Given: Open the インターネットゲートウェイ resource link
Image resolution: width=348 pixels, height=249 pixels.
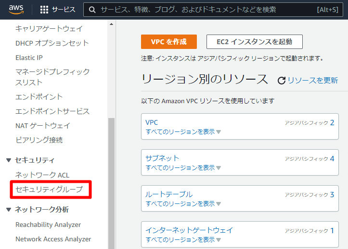Looking at the screenshot, I should (x=189, y=230).
